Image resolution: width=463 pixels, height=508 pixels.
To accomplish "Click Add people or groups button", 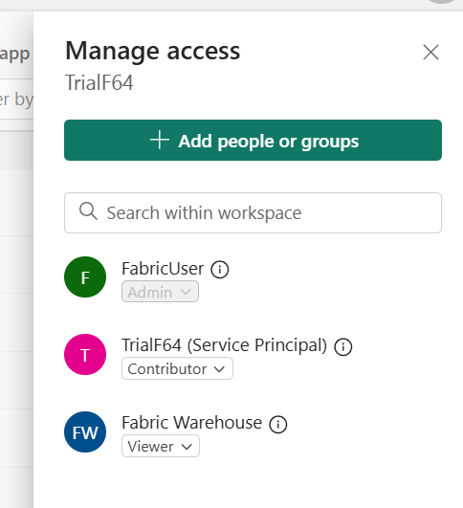I will (253, 141).
